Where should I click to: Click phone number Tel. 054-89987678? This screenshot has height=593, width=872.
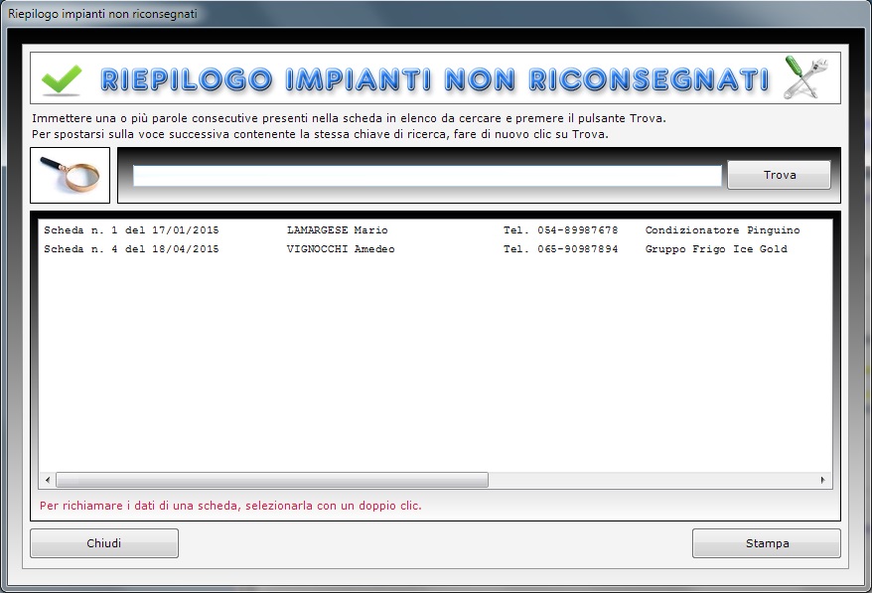[560, 230]
